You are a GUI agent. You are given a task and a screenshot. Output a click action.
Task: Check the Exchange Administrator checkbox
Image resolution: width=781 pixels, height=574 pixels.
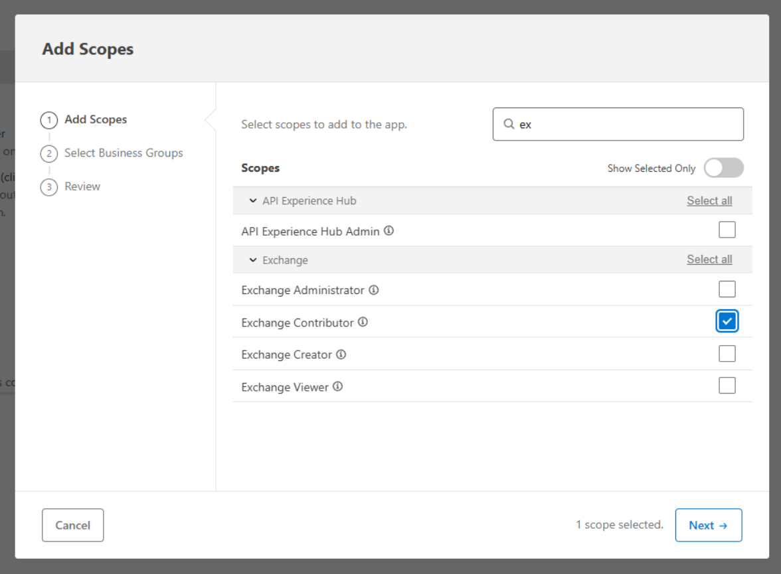[727, 289]
